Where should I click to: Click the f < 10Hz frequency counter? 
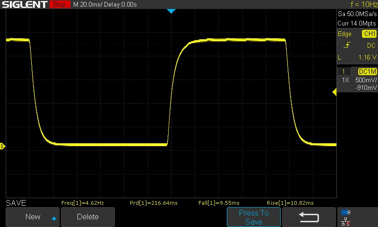coord(364,4)
